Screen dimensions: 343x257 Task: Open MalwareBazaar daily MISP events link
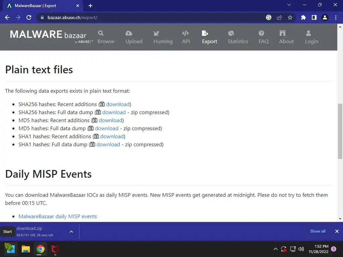[58, 217]
